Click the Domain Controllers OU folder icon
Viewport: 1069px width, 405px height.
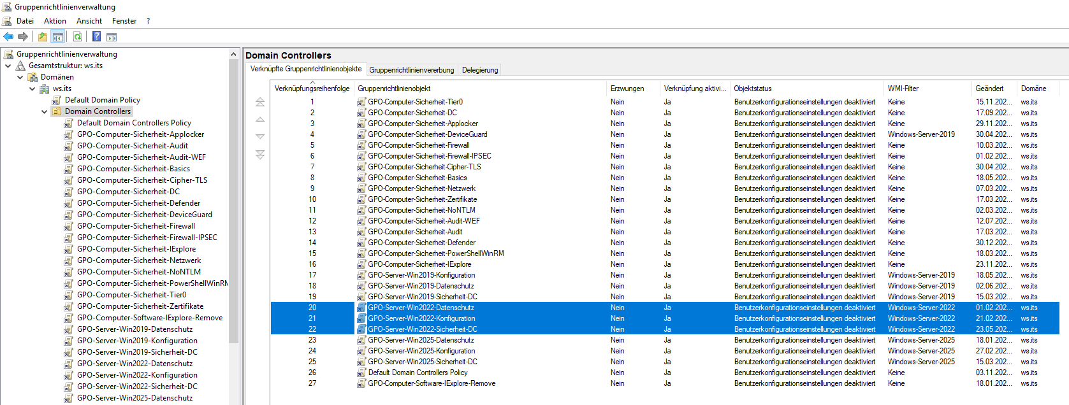(x=57, y=111)
